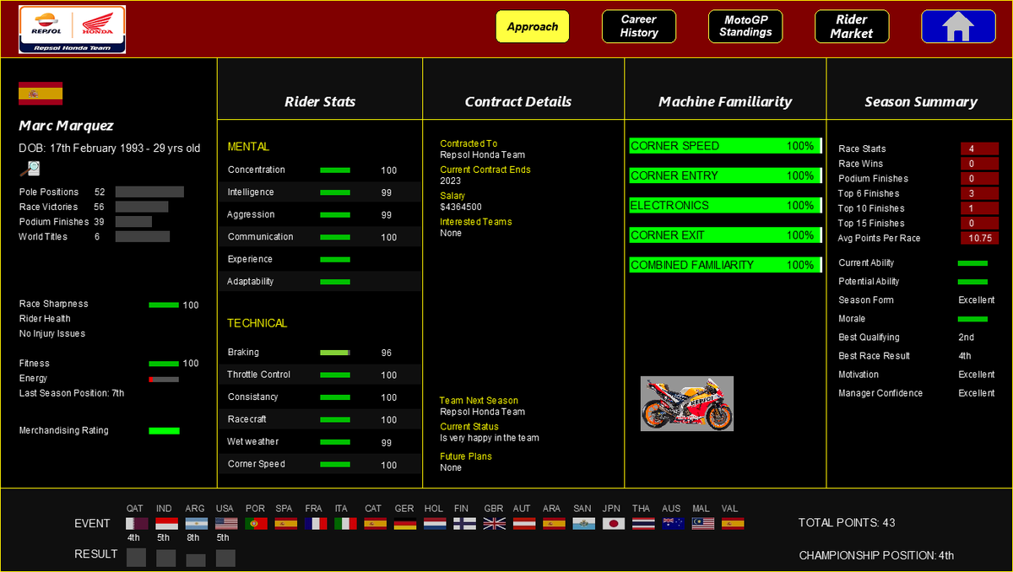Click the Season Summary heading
This screenshot has width=1013, height=572.
tap(921, 102)
